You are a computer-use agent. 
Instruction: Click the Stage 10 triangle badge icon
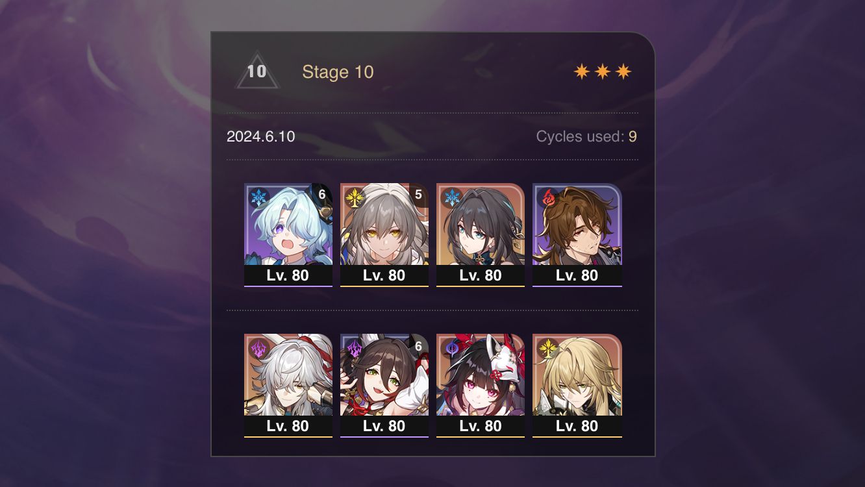[257, 71]
